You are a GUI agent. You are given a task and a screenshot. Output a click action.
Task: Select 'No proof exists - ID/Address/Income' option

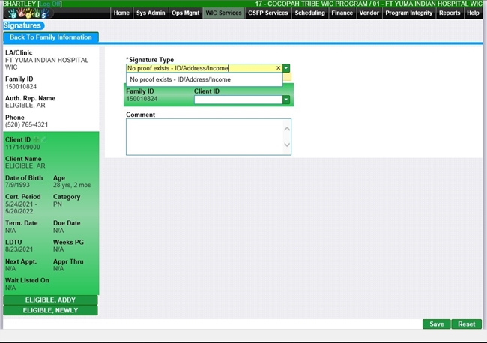pyautogui.click(x=180, y=79)
